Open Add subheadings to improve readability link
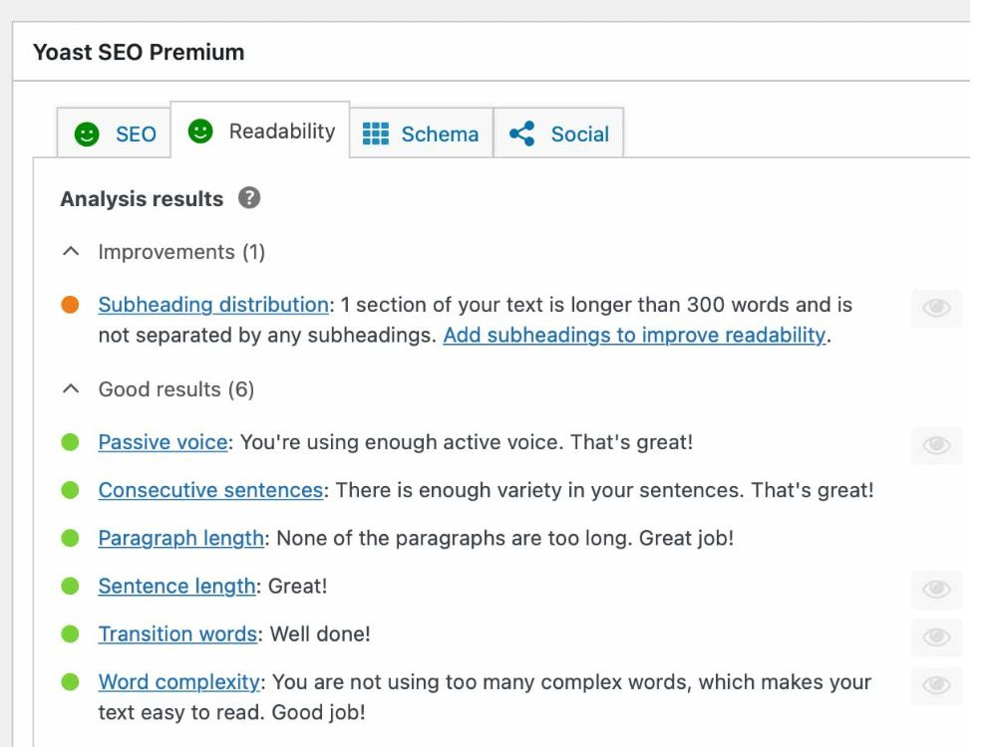This screenshot has height=747, width=997. pyautogui.click(x=634, y=336)
